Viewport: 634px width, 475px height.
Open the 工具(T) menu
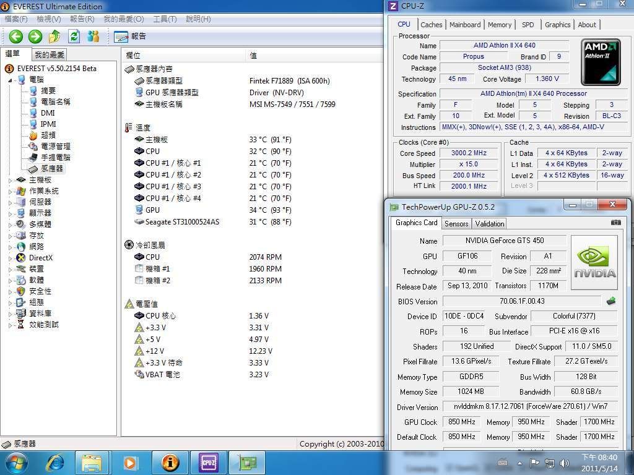click(x=165, y=19)
